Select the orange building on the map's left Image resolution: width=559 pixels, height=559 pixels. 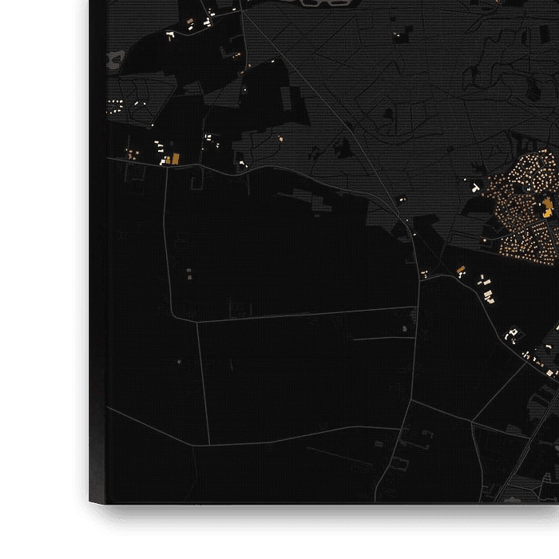tap(175, 159)
